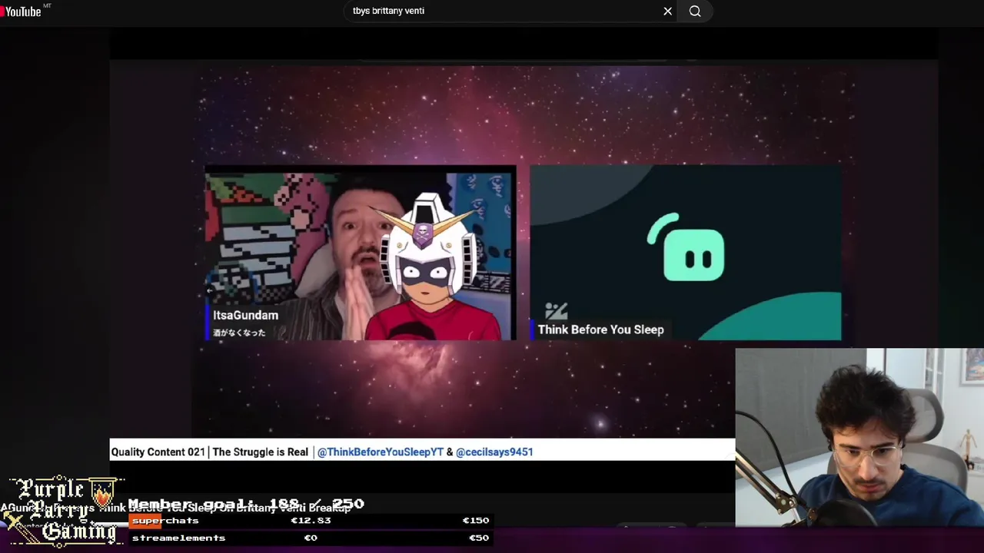Select Think Before You Sleep tile
Image resolution: width=984 pixels, height=553 pixels.
685,253
